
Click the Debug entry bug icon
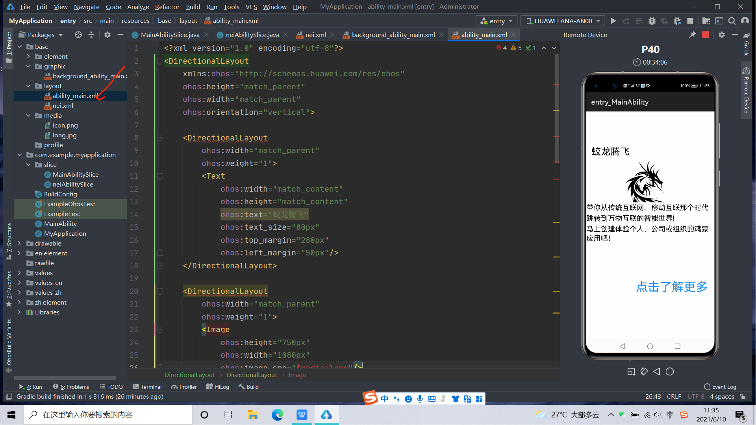pos(652,21)
